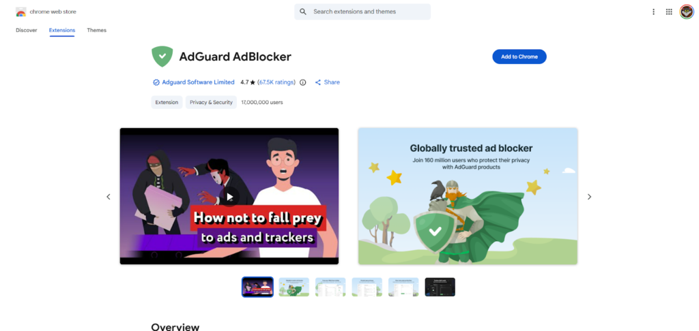The width and height of the screenshot is (699, 331).
Task: Click the Chrome Web Store logo
Action: [21, 12]
